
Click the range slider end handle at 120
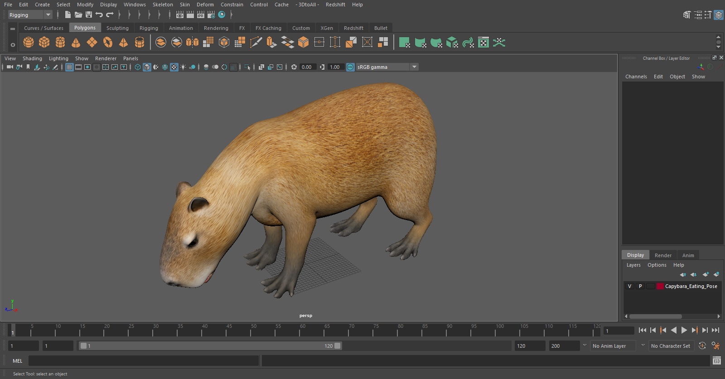(338, 346)
